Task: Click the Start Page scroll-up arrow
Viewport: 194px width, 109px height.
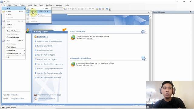Action: click(150, 17)
